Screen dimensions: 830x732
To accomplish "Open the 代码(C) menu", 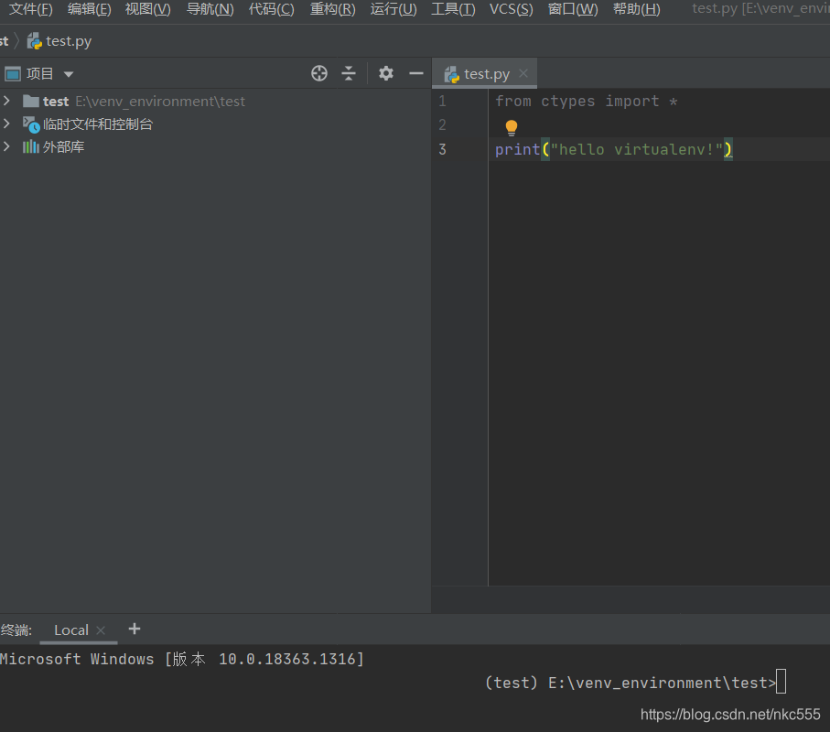I will (x=272, y=9).
